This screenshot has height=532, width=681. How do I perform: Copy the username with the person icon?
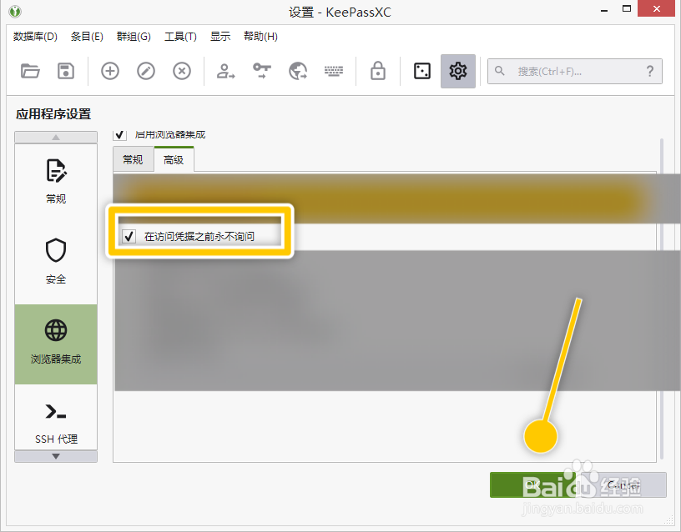(224, 71)
